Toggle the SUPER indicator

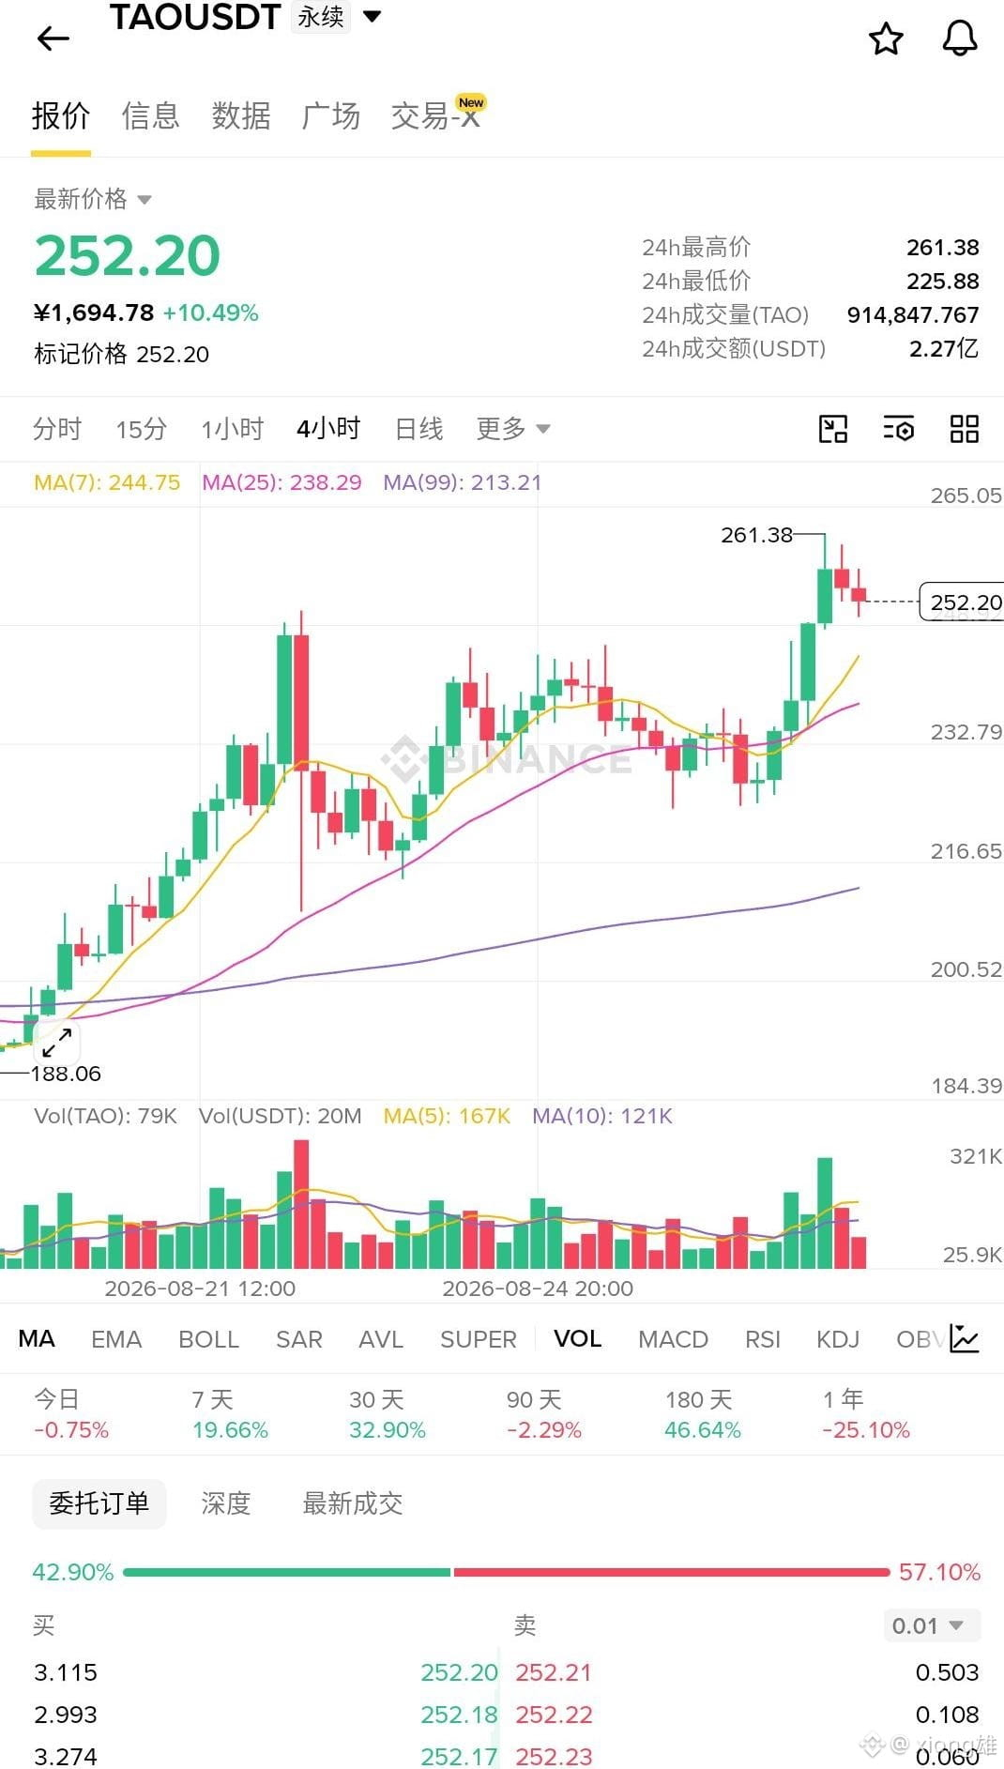click(479, 1339)
